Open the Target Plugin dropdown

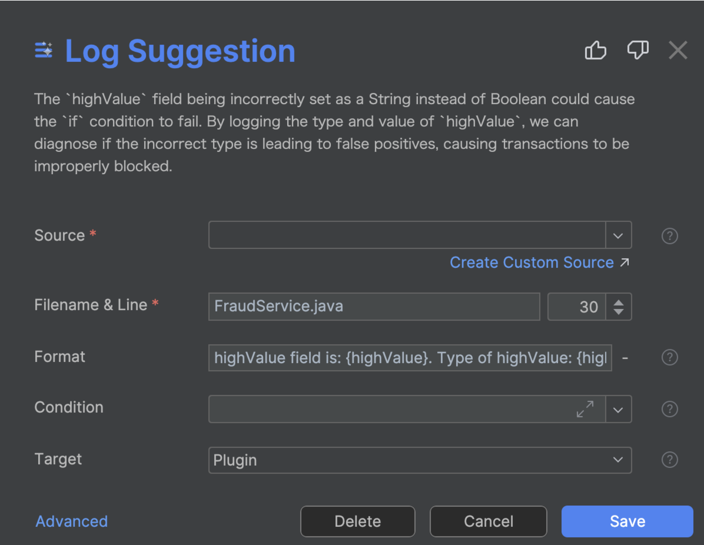point(420,460)
